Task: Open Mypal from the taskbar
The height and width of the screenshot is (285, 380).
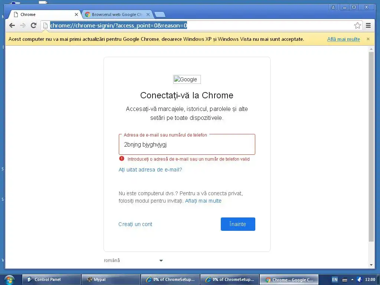Action: click(x=111, y=280)
